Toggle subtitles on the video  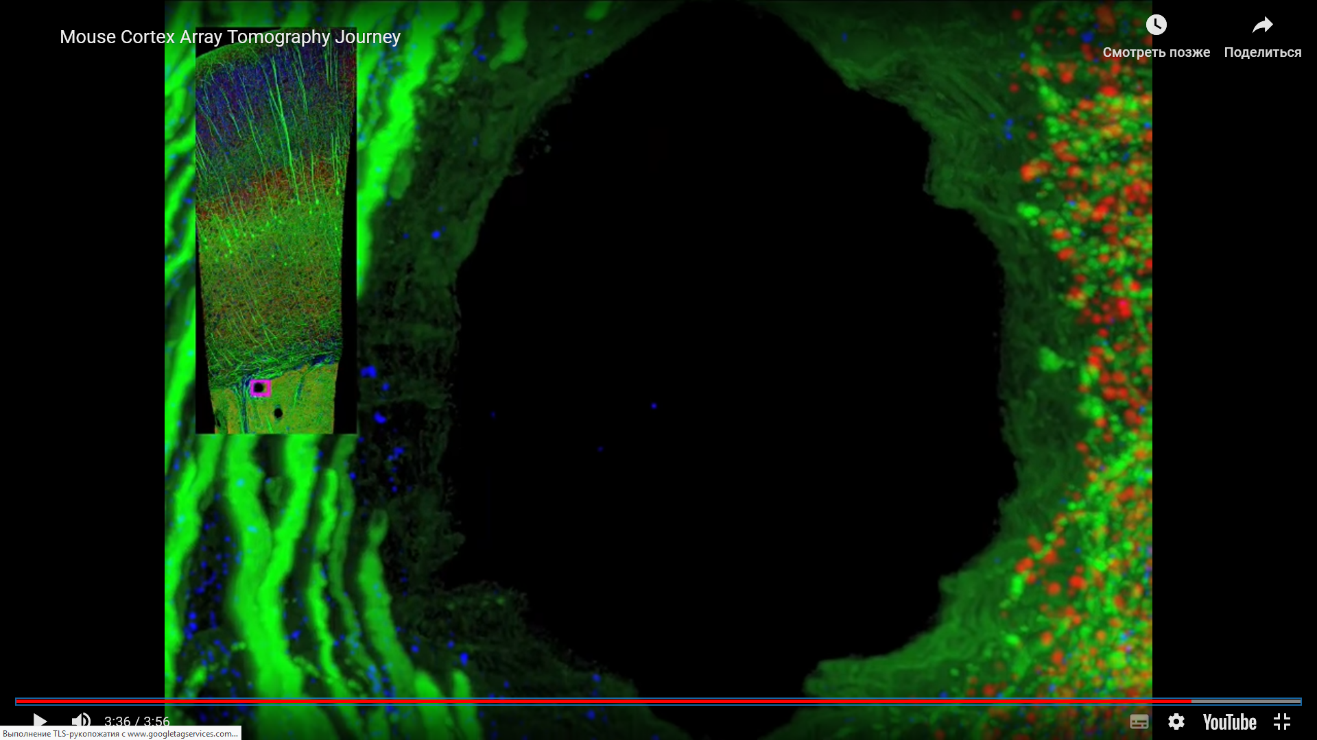(x=1139, y=721)
